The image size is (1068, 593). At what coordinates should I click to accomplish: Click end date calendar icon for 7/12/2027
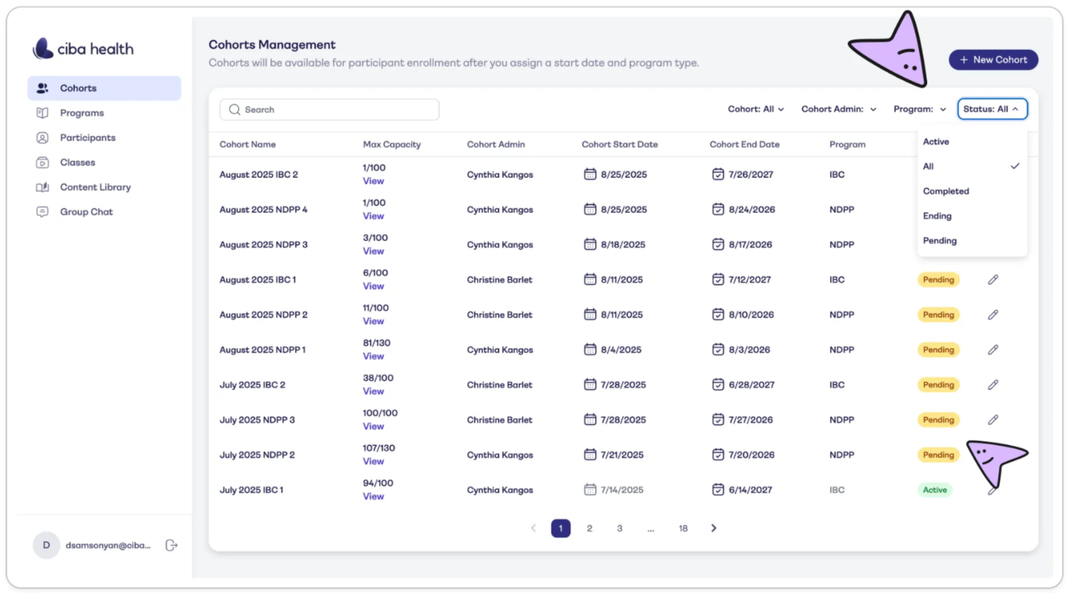tap(717, 279)
